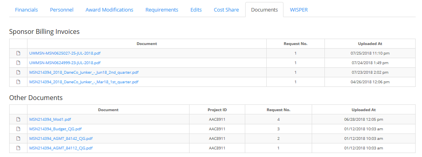Click upload date 06/28/2018 12:05 pm

pyautogui.click(x=363, y=119)
